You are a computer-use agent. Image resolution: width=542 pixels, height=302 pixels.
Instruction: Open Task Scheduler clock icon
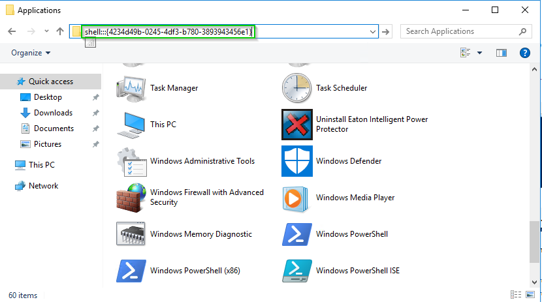tap(297, 88)
